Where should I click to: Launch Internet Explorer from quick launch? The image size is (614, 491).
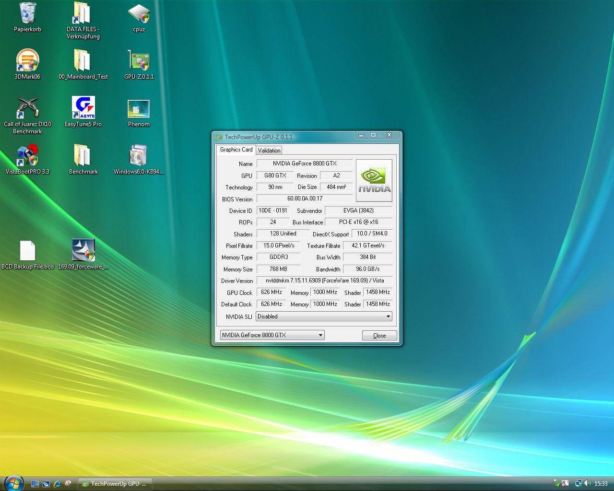[57, 484]
